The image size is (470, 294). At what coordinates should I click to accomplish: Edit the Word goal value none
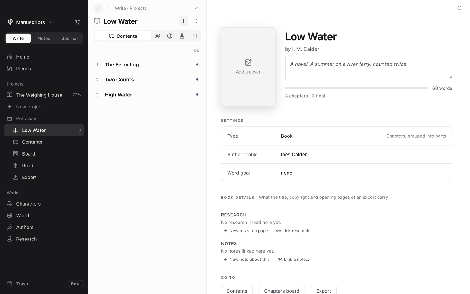[286, 173]
